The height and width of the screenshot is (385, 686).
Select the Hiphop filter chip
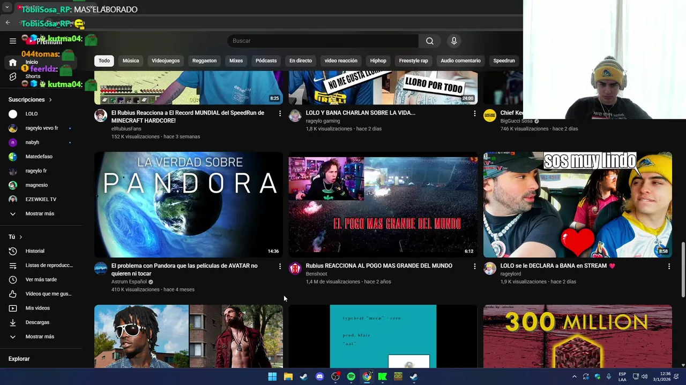378,61
